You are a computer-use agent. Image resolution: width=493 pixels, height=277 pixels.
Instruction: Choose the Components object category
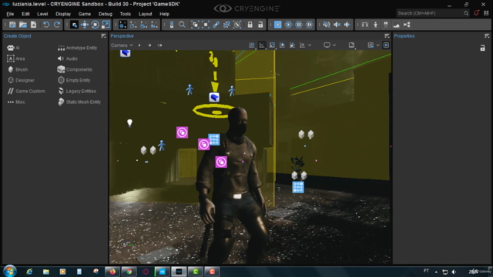75,69
